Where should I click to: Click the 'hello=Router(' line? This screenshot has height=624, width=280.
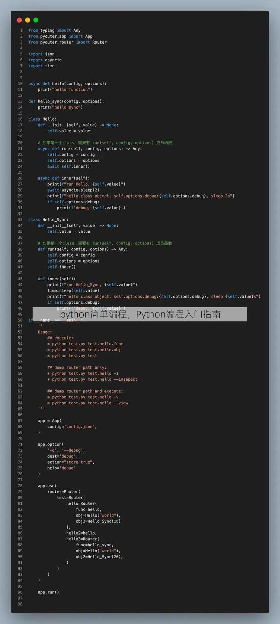(82, 503)
